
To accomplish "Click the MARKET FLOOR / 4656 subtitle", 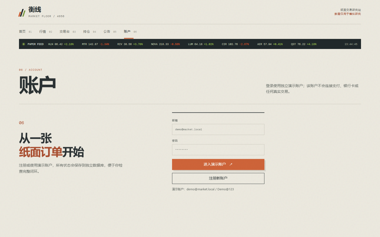I will (x=46, y=16).
